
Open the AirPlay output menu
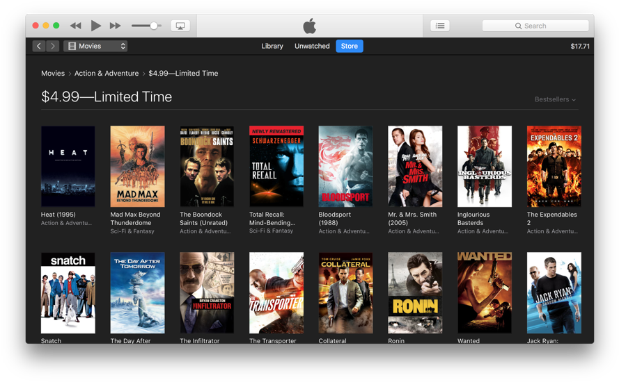tap(180, 26)
